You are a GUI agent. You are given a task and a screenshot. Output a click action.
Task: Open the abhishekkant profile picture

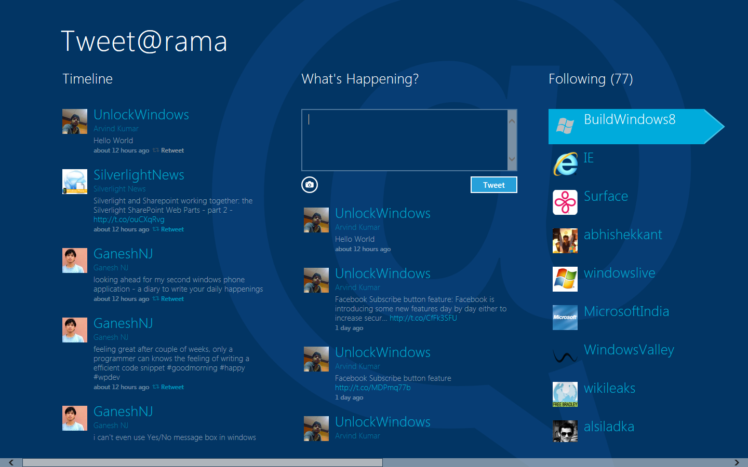pyautogui.click(x=565, y=241)
